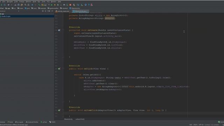
Task: Click the override gutter icon beside onItemClick
Action: pyautogui.click(x=59, y=110)
